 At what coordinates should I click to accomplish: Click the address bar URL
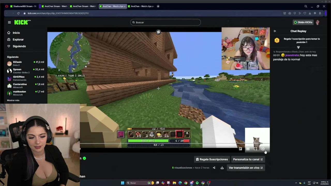58,13
